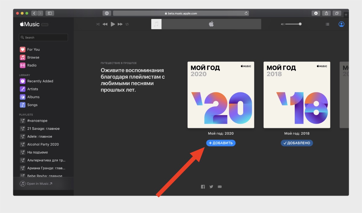Toggle repeat playback icon

127,24
